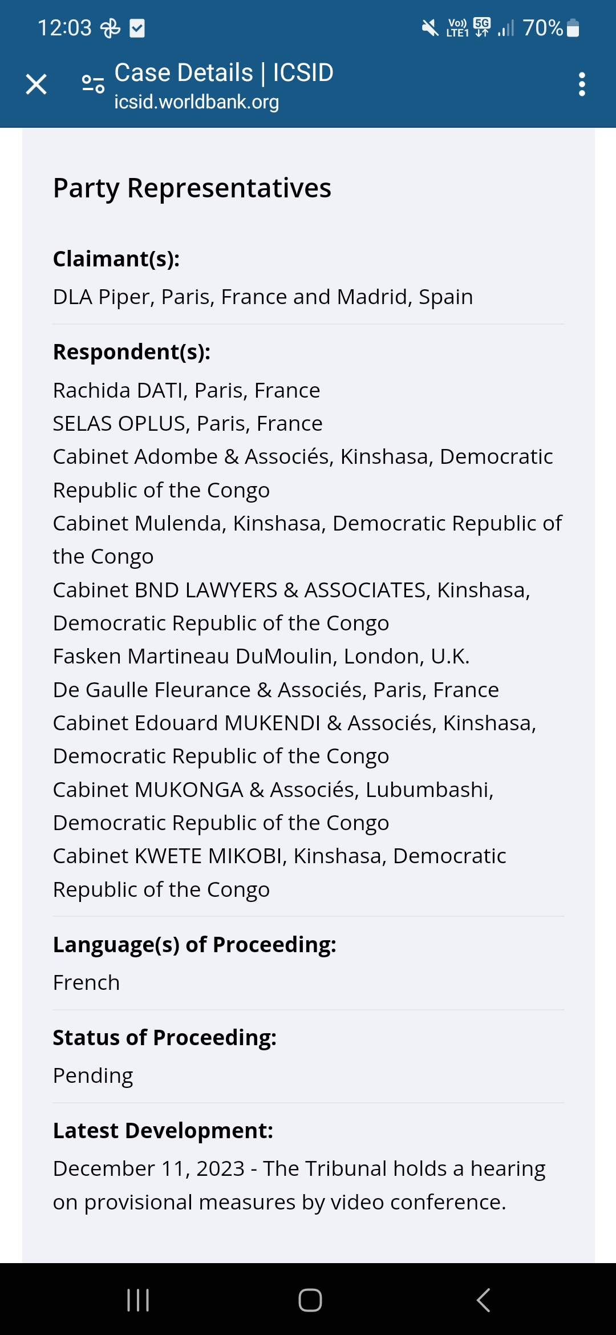
Task: Tap the battery status icon
Action: point(573,27)
